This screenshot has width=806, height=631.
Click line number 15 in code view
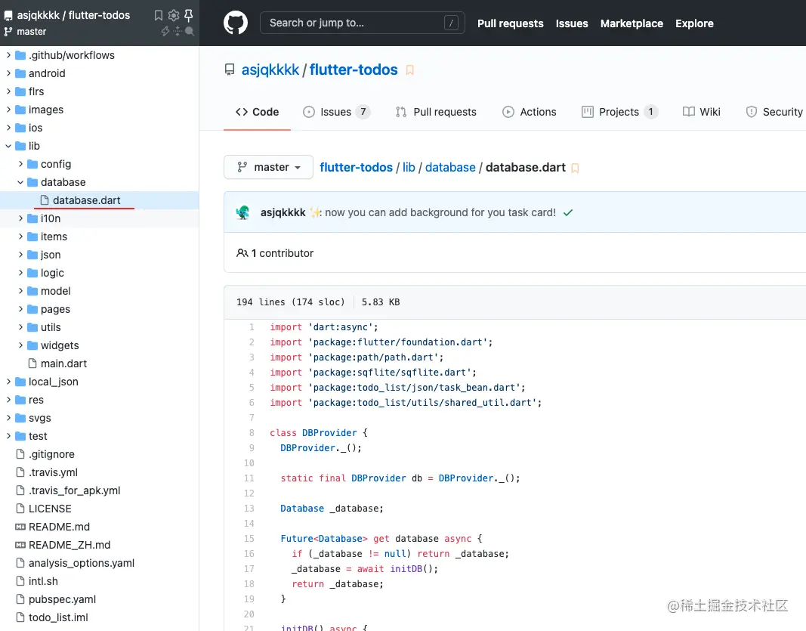[249, 539]
